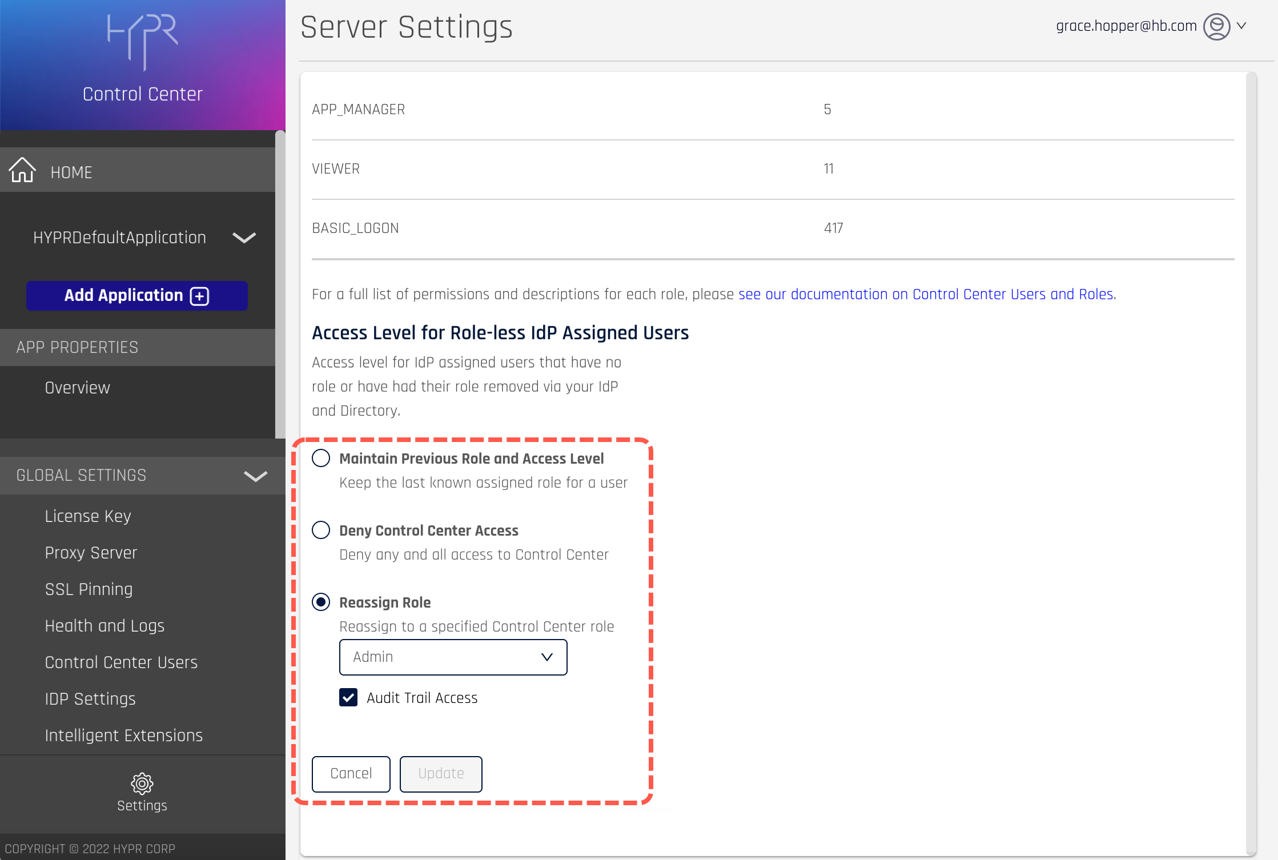This screenshot has width=1278, height=860.
Task: Uncheck the Audit Trail Access checkbox
Action: click(348, 697)
